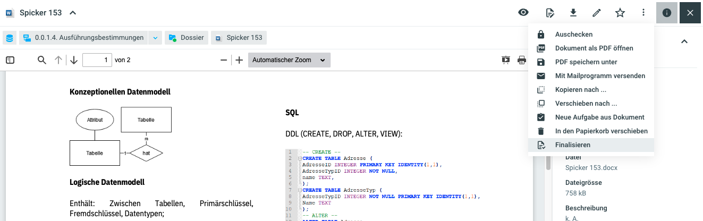Image resolution: width=703 pixels, height=221 pixels.
Task: Open the Dossier breadcrumb
Action: click(186, 38)
